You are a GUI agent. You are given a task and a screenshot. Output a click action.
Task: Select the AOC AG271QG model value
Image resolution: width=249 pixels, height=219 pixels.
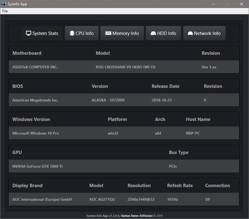coord(102,200)
